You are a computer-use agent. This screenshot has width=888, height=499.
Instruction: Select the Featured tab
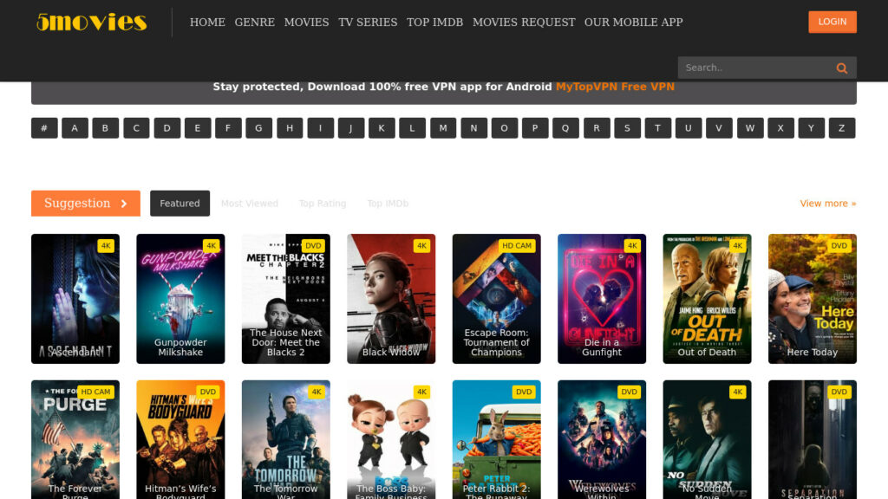pyautogui.click(x=180, y=203)
